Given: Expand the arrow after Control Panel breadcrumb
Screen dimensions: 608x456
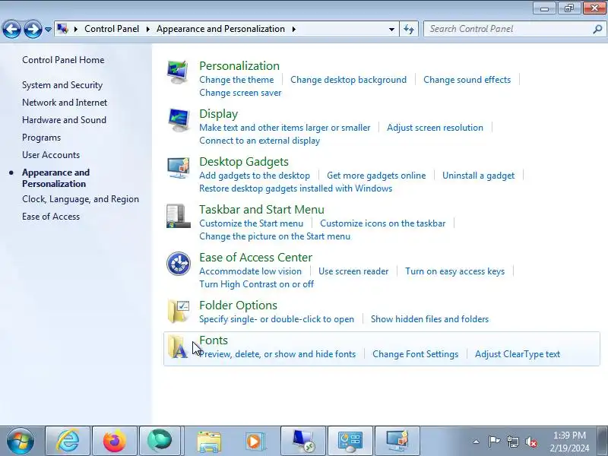Looking at the screenshot, I should 147,29.
